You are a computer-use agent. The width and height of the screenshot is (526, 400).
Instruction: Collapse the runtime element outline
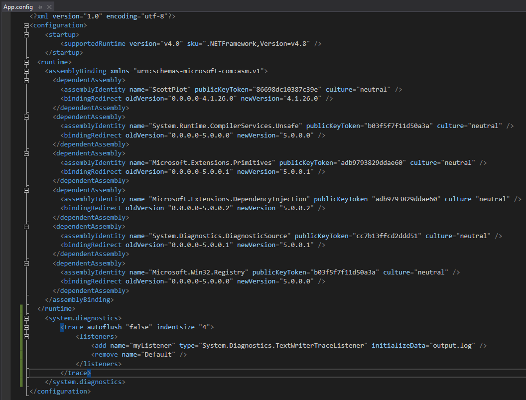tap(26, 62)
